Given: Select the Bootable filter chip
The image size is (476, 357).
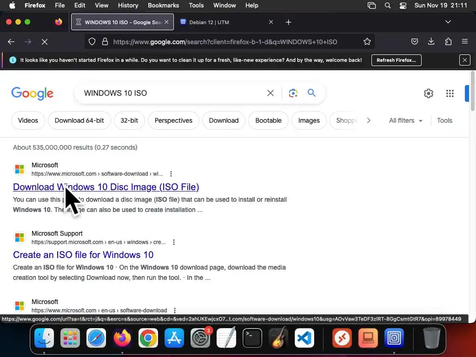Looking at the screenshot, I should coord(268,120).
